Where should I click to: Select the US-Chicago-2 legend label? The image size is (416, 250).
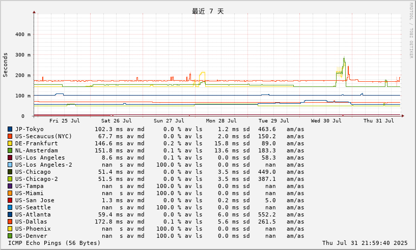[x=36, y=179]
